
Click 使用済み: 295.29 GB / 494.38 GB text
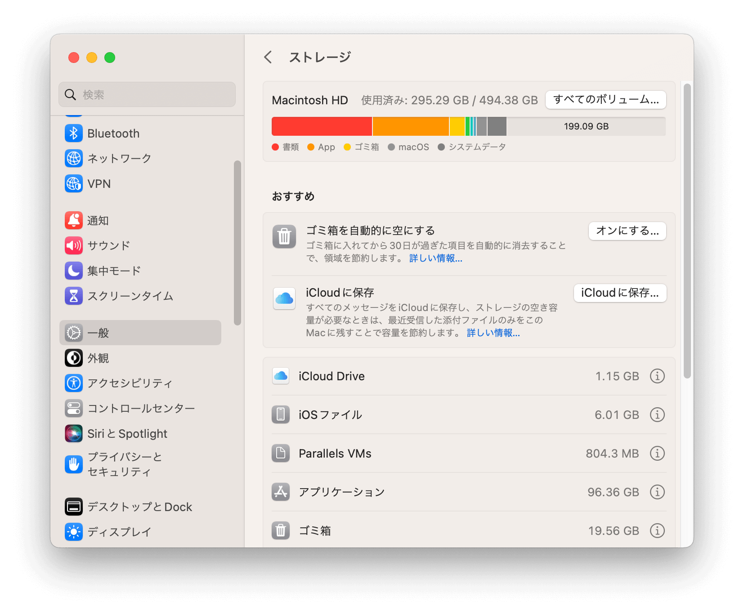[449, 100]
